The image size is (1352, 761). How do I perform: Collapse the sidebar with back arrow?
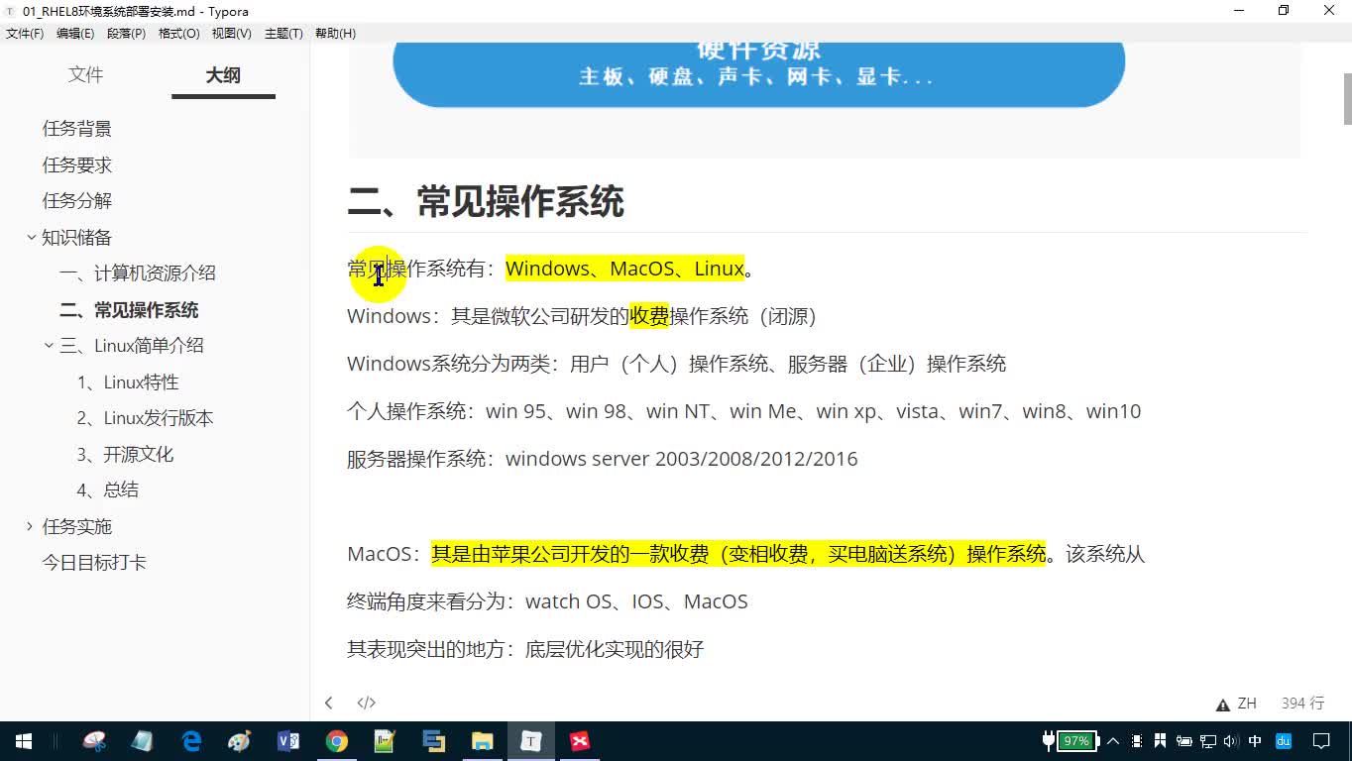coord(328,703)
